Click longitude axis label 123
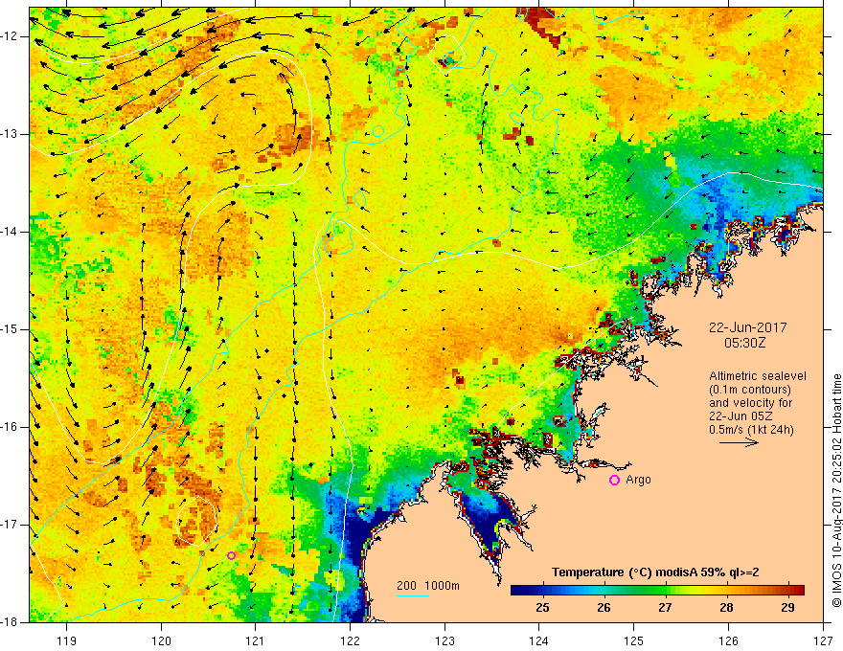The width and height of the screenshot is (843, 651). 444,640
